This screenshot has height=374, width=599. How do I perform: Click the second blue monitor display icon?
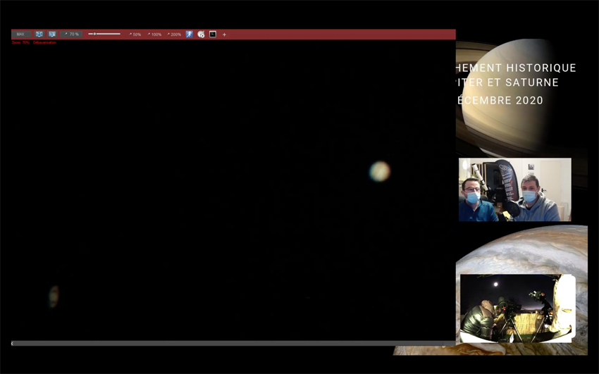tap(52, 35)
